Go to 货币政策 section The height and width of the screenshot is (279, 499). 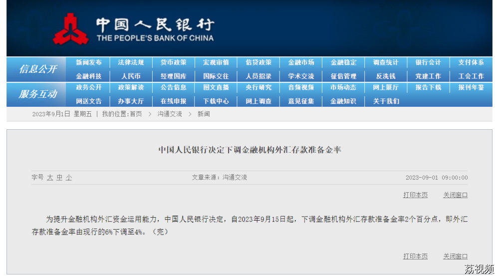point(174,62)
